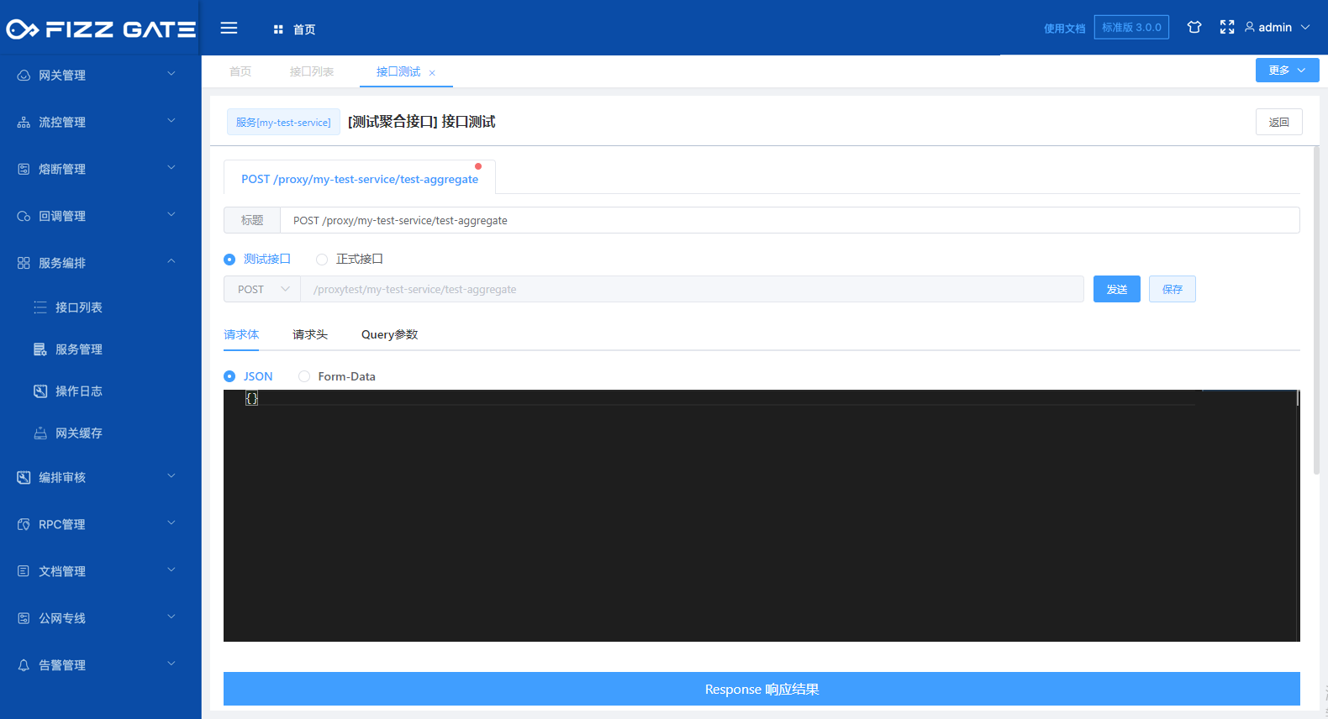Click the 网关管理 sidebar icon
The image size is (1328, 719).
click(24, 75)
